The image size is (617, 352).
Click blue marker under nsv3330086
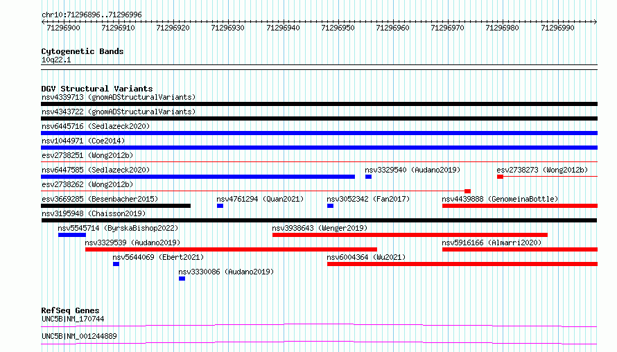point(182,279)
